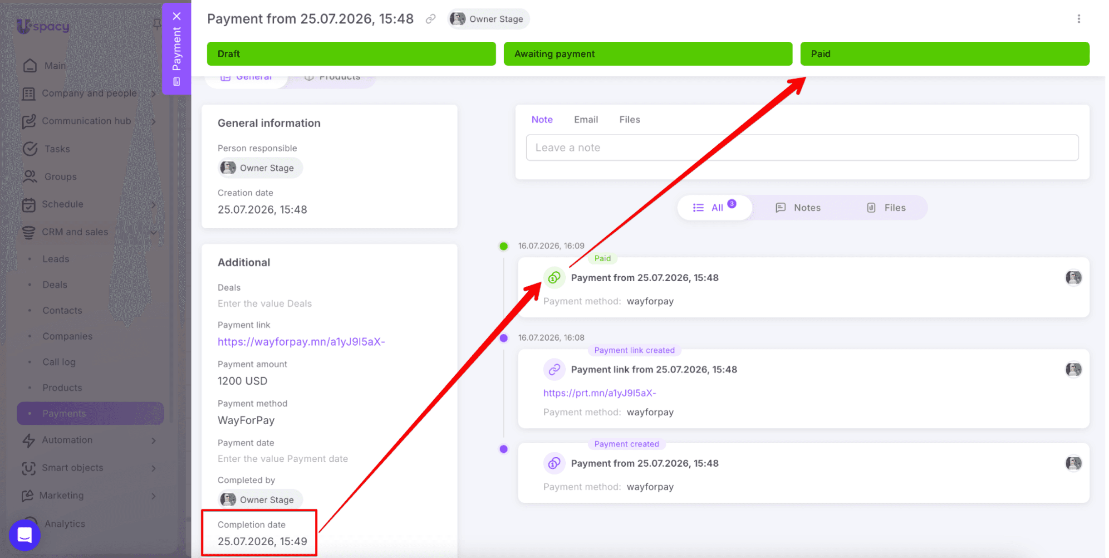Click the Payment created event icon
1109x558 pixels.
click(x=554, y=463)
